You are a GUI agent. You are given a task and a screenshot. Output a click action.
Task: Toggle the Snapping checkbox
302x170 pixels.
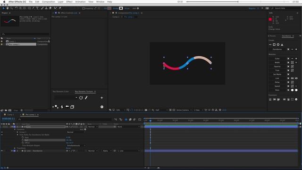[x=84, y=8]
